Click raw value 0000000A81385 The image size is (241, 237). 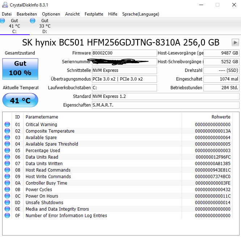(x=213, y=163)
